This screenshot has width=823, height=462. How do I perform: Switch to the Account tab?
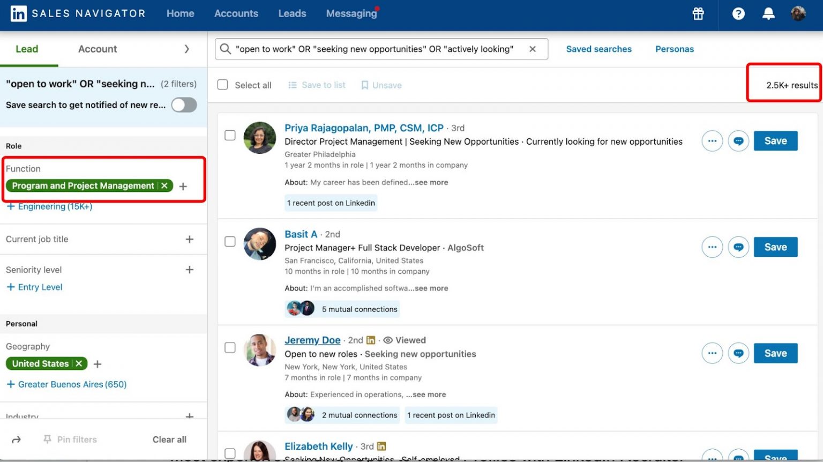pyautogui.click(x=97, y=49)
